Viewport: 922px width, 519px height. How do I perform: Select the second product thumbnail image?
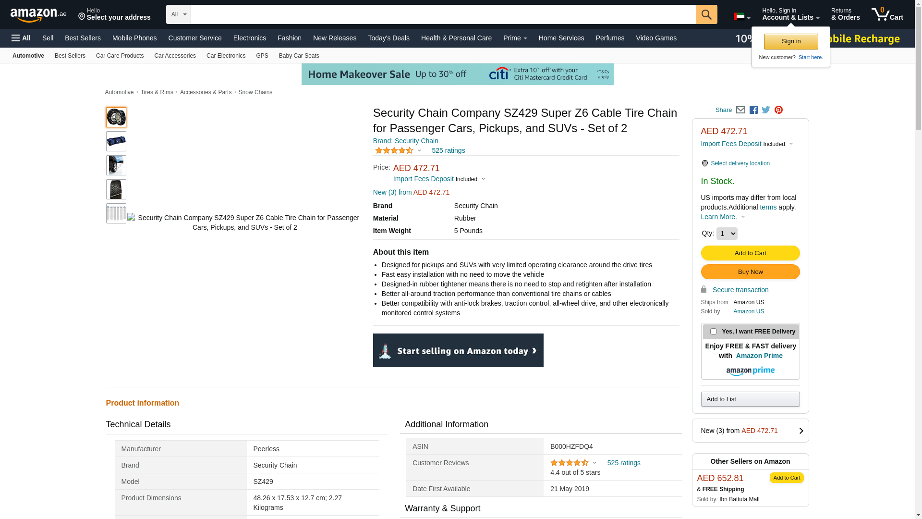[116, 141]
